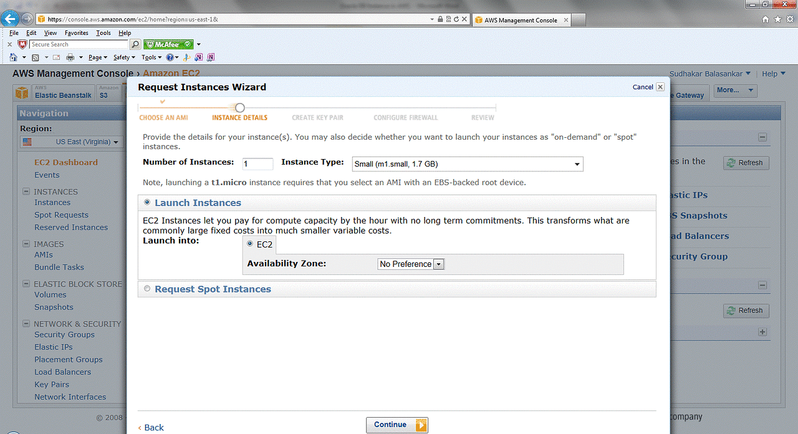Open the File menu
798x434 pixels.
click(x=14, y=33)
